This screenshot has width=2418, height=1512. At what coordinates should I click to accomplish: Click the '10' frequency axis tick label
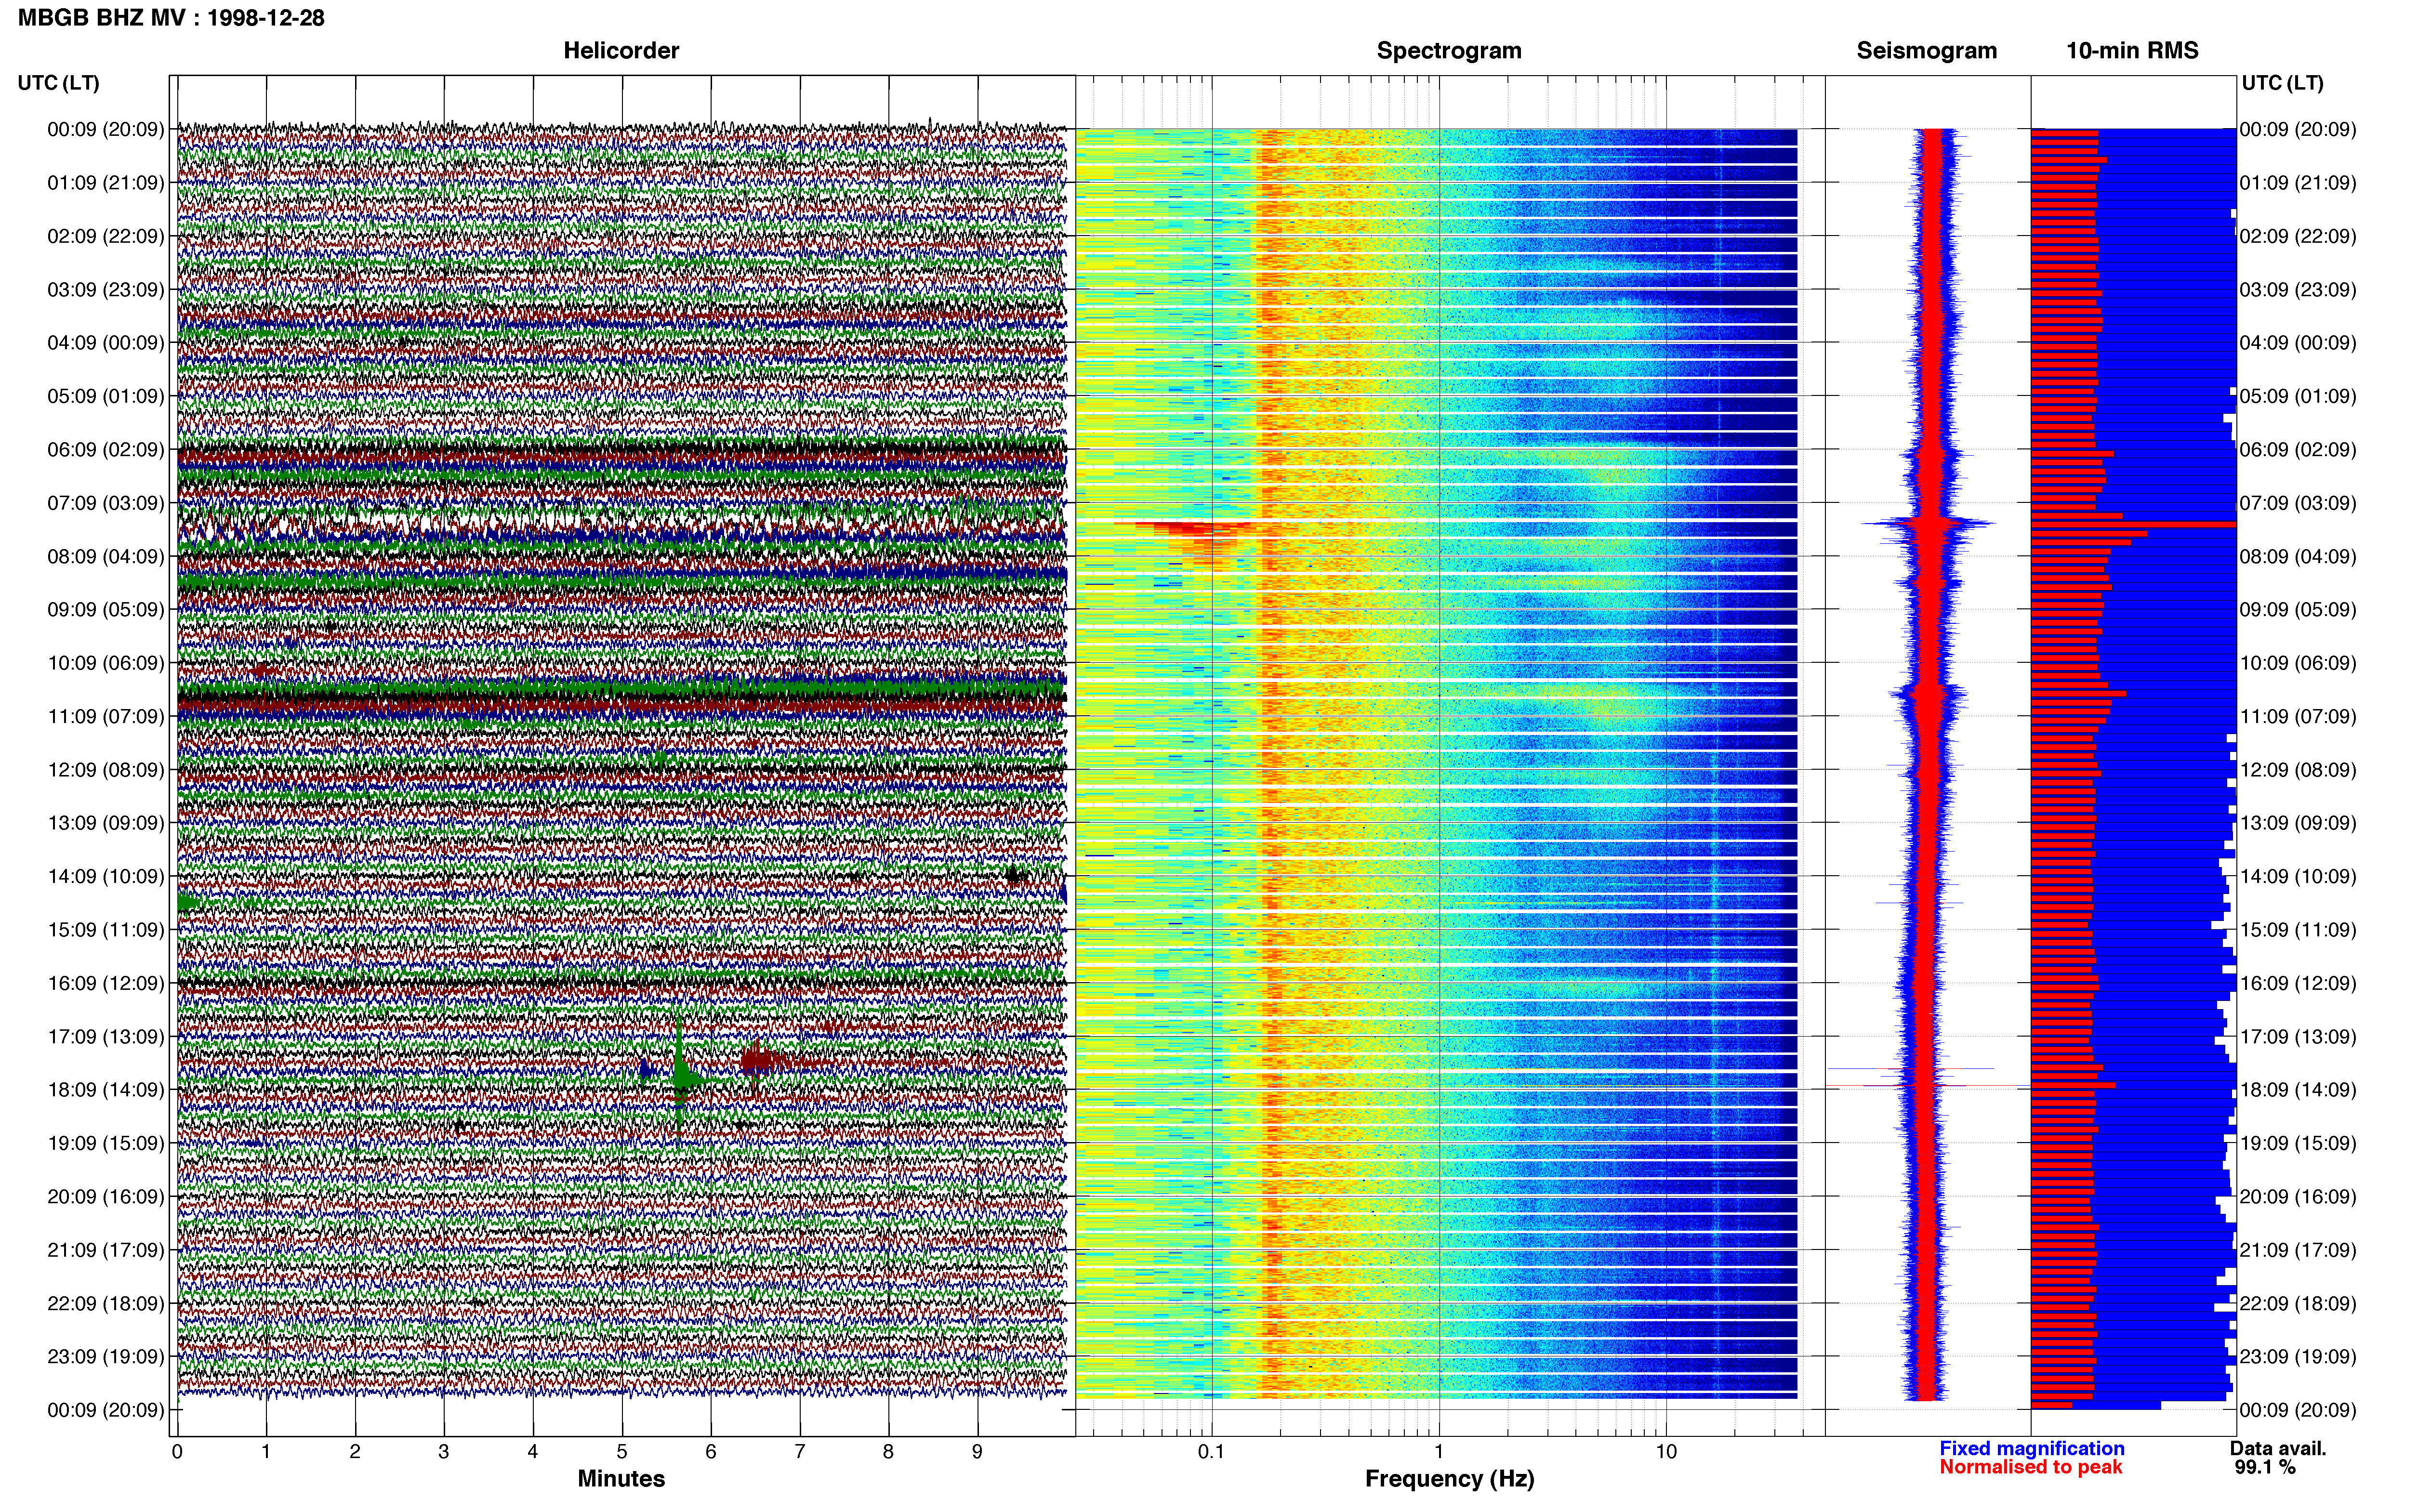pyautogui.click(x=1666, y=1452)
